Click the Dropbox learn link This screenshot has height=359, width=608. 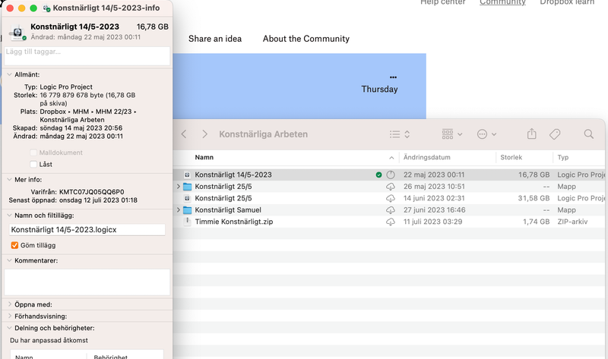pos(568,2)
